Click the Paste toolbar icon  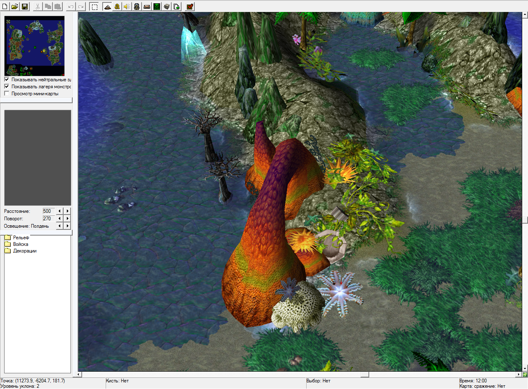click(57, 7)
